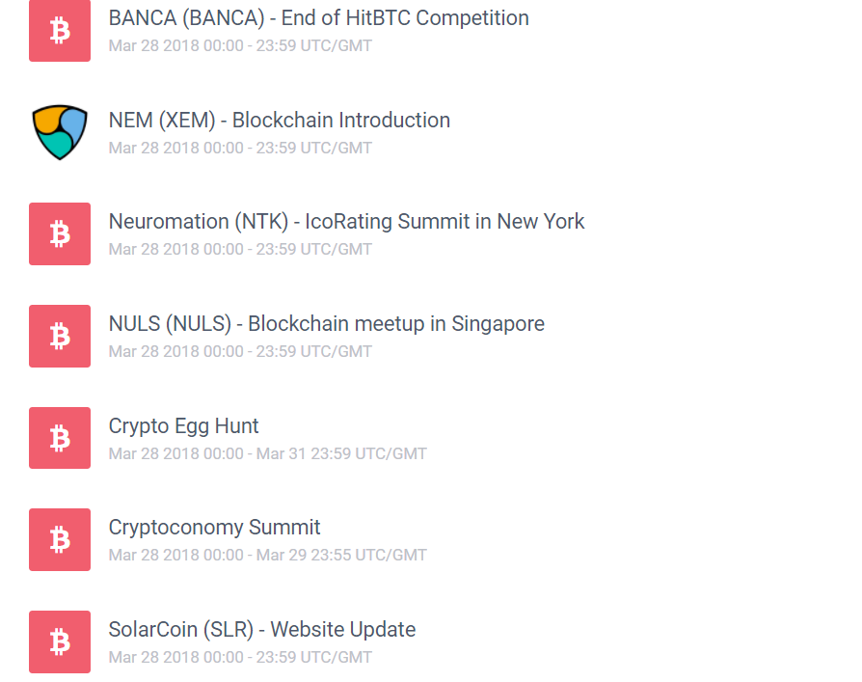Open the Cryptoconomy Summit event
Screen dimensions: 862x682
pos(214,528)
